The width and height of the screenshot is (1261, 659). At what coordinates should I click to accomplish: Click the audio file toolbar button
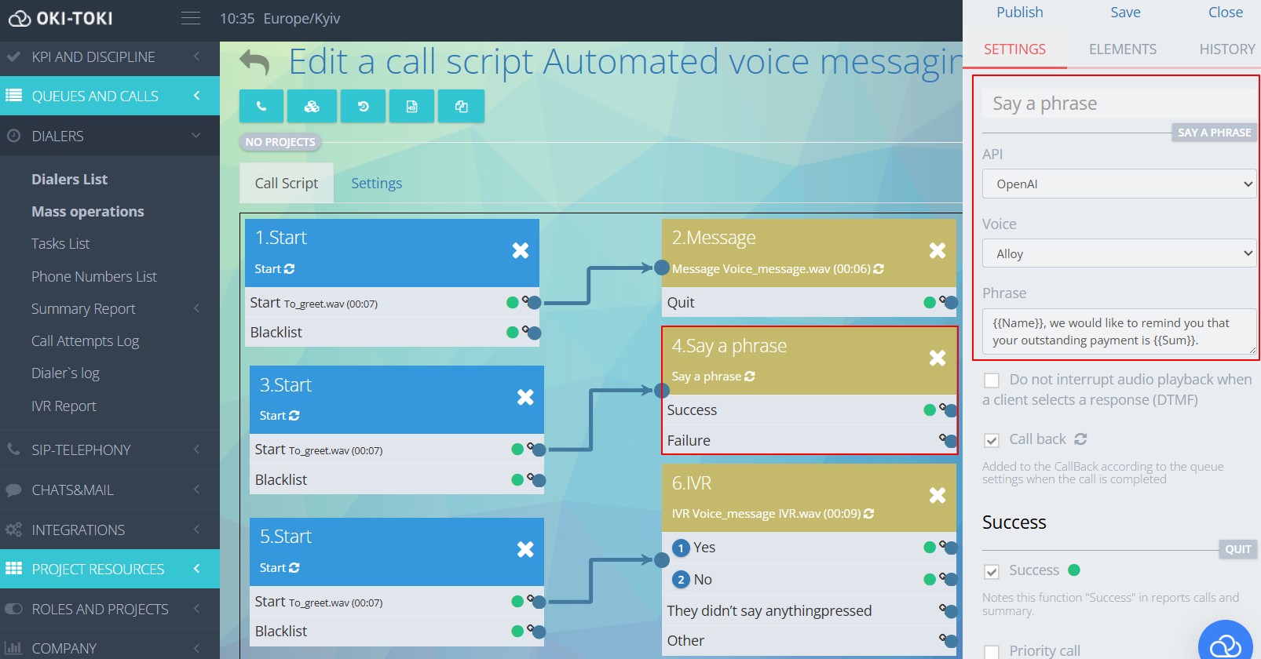411,106
